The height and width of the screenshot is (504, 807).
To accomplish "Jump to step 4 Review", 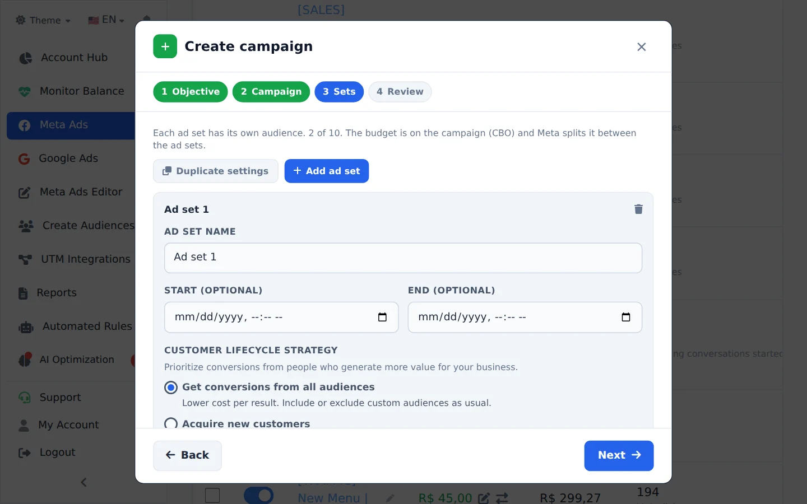I will coord(400,92).
